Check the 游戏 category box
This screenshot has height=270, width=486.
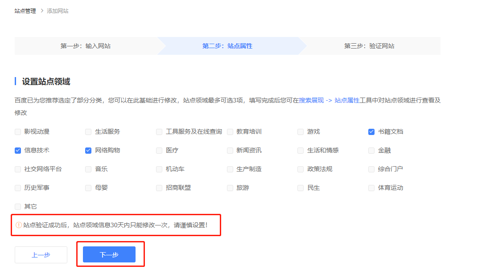point(301,131)
